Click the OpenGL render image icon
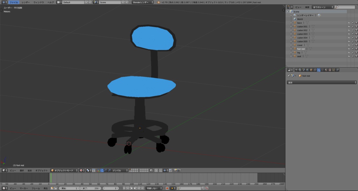The image size is (358, 191). 175,170
